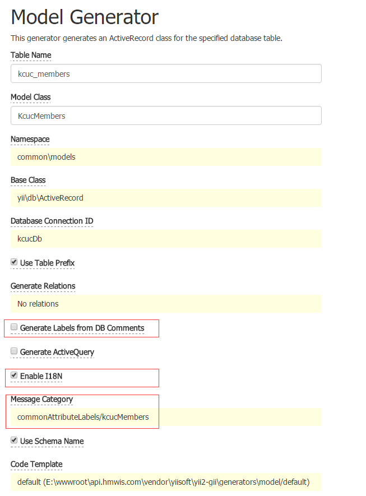Click the 'Table Name' label text

tap(31, 55)
